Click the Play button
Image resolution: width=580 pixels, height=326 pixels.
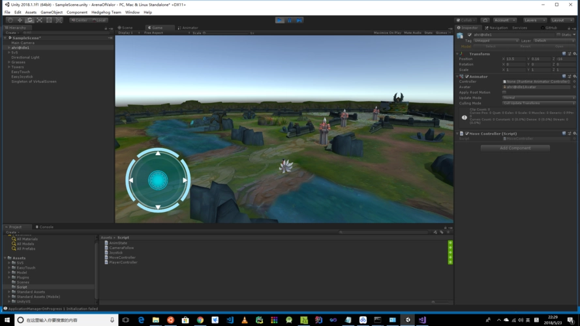tap(280, 20)
